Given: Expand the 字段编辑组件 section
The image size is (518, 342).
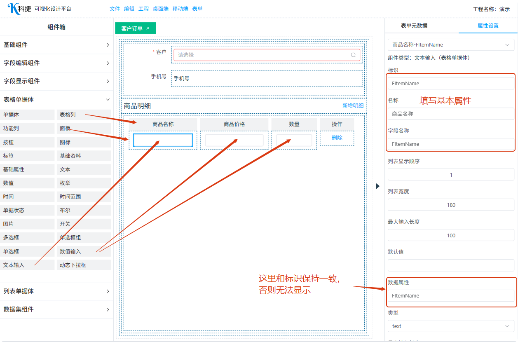Looking at the screenshot, I should [56, 63].
